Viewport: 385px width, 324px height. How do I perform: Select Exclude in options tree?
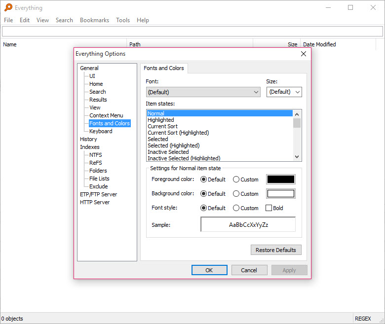(x=98, y=186)
